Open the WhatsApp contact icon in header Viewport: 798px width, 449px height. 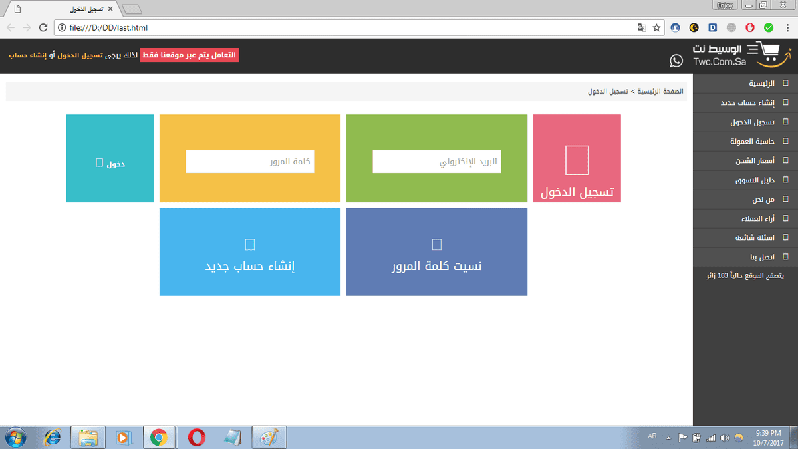point(676,61)
